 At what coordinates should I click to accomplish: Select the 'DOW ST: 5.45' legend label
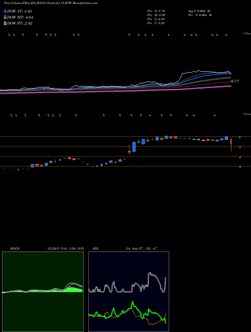20,11
